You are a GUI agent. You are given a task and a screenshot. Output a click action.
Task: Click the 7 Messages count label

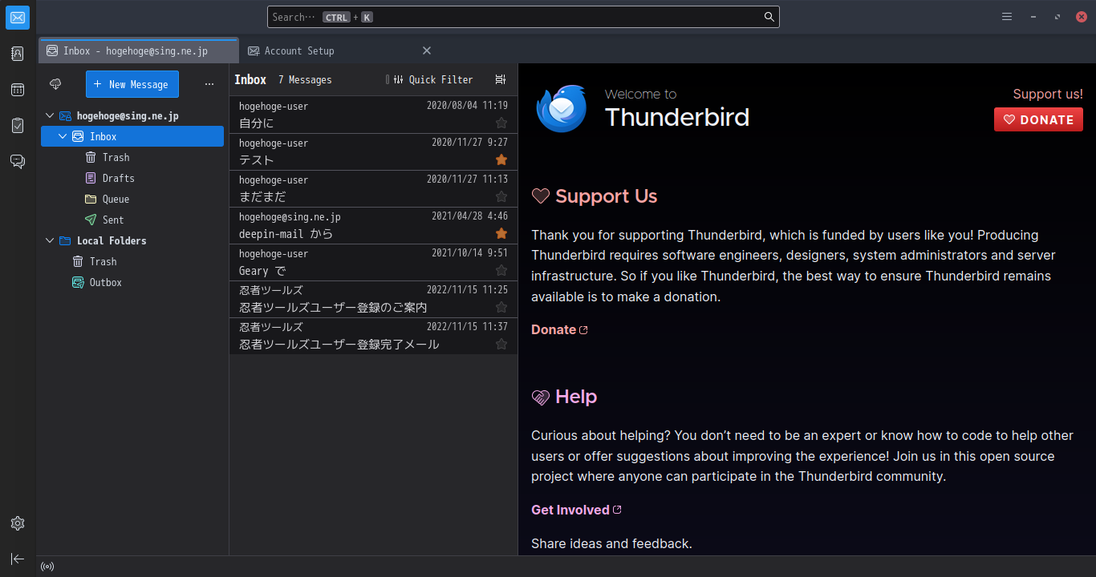[305, 80]
